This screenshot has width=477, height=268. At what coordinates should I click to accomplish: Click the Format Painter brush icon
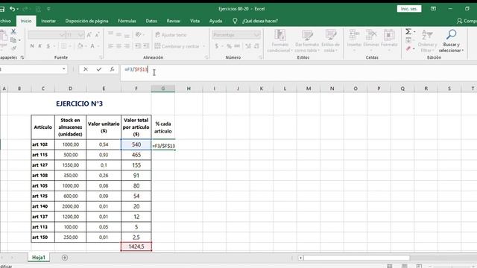pos(13,48)
